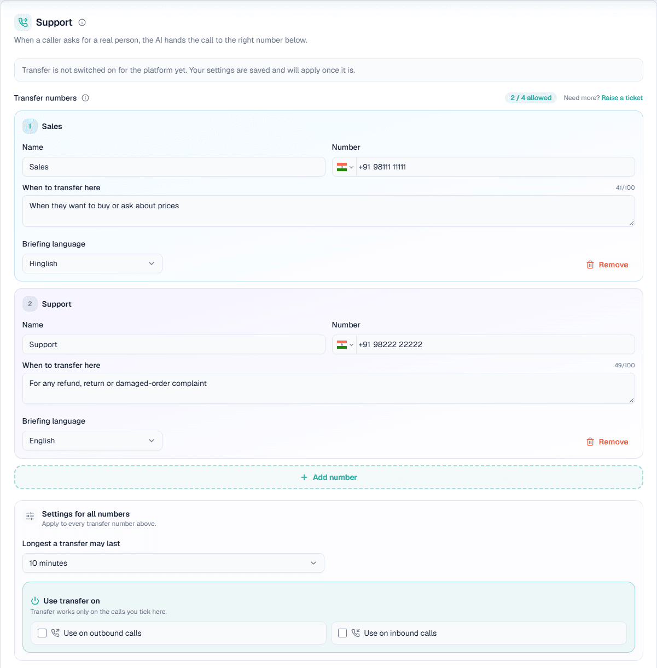Expand country code chevron for Support number
This screenshot has width=657, height=668.
(x=351, y=344)
